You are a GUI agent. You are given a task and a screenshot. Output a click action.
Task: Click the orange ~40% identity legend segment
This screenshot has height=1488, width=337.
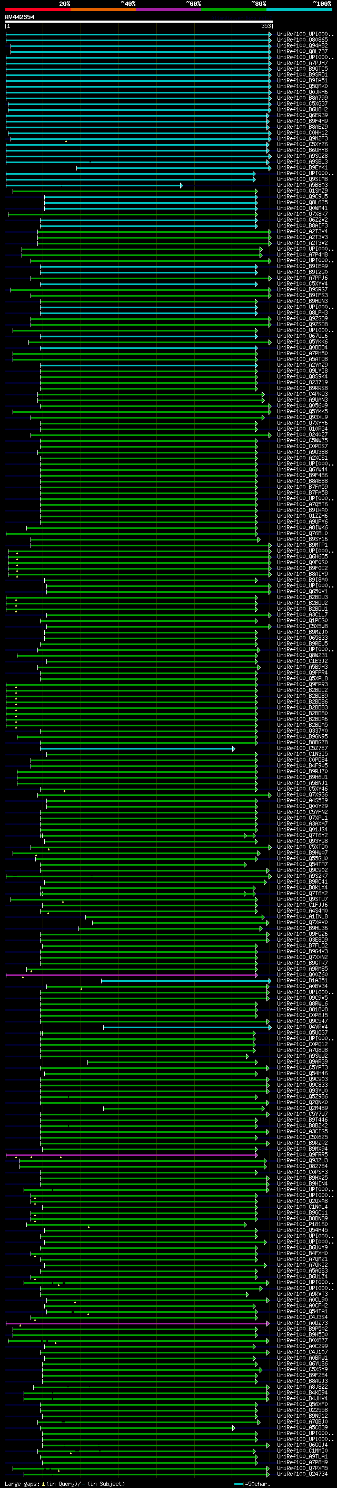(x=103, y=10)
